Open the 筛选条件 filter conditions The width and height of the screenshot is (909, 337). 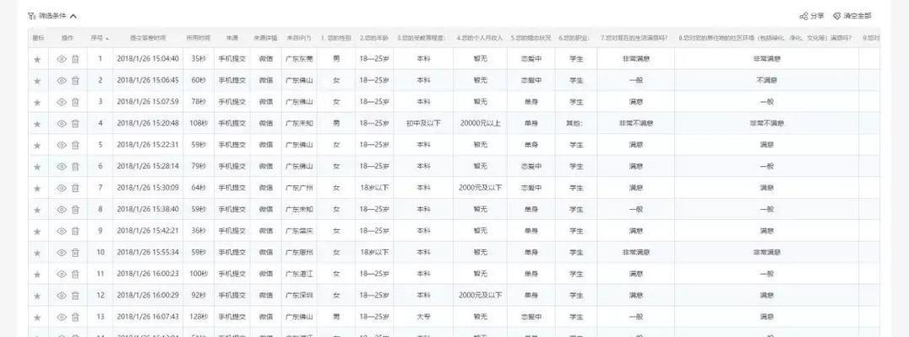[52, 16]
